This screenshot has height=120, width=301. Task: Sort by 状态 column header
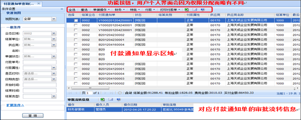[x=145, y=15]
